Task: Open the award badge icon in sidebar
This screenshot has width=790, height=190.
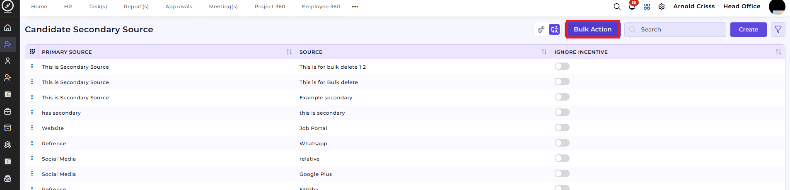Action: 7,145
